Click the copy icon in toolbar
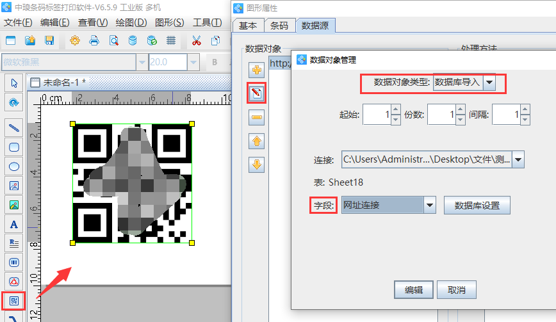This screenshot has height=322, width=556. tap(215, 41)
